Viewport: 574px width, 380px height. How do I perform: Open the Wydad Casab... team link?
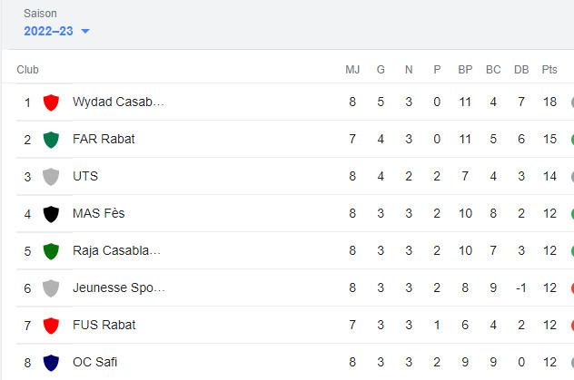point(118,102)
